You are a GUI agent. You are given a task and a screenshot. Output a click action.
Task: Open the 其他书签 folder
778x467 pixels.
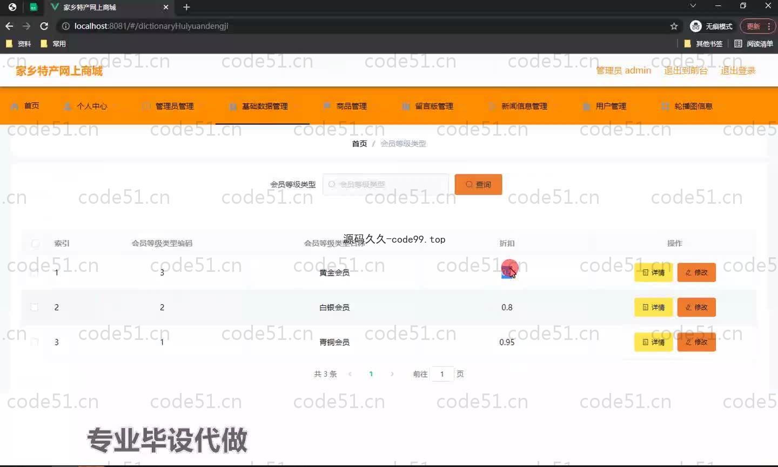tap(703, 44)
